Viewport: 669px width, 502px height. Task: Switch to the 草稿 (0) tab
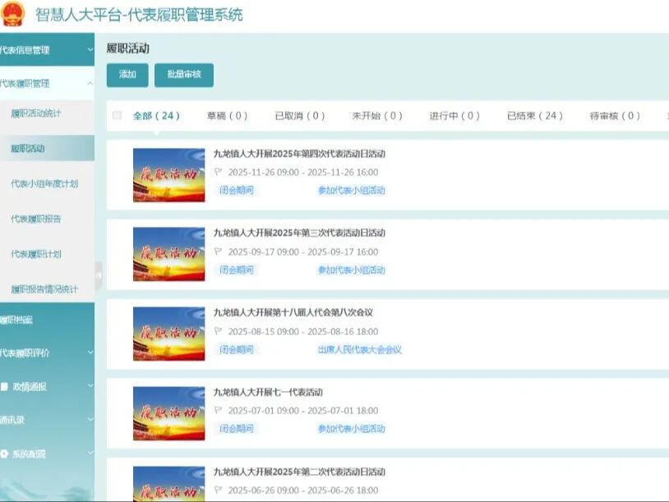pyautogui.click(x=227, y=116)
